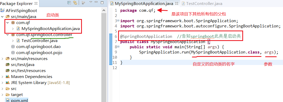Click the src/main/java source folder icon
283x102 pixels.
[8, 17]
